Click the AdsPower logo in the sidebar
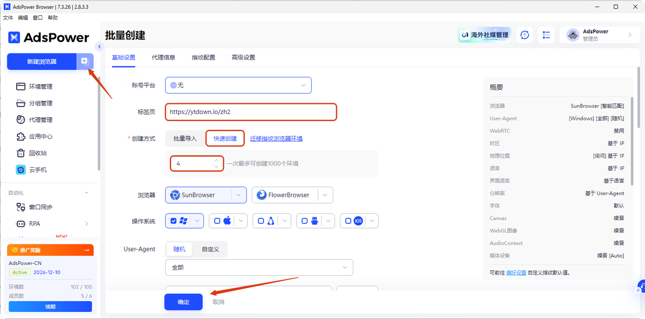This screenshot has width=645, height=319. 49,37
